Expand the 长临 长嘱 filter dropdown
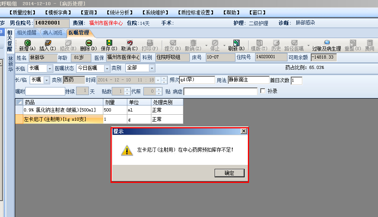Screen dimensions: 378x217 point(49,69)
